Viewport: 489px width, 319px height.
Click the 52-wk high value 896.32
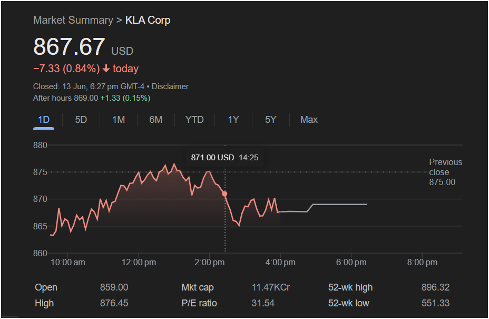click(435, 287)
